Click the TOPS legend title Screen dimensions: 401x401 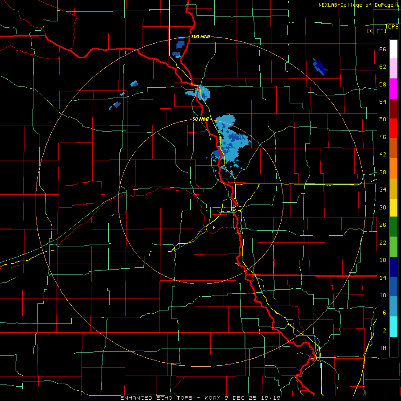click(392, 27)
